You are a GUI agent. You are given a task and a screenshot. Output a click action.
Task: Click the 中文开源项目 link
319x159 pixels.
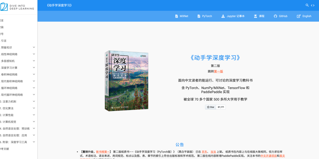tap(269, 156)
